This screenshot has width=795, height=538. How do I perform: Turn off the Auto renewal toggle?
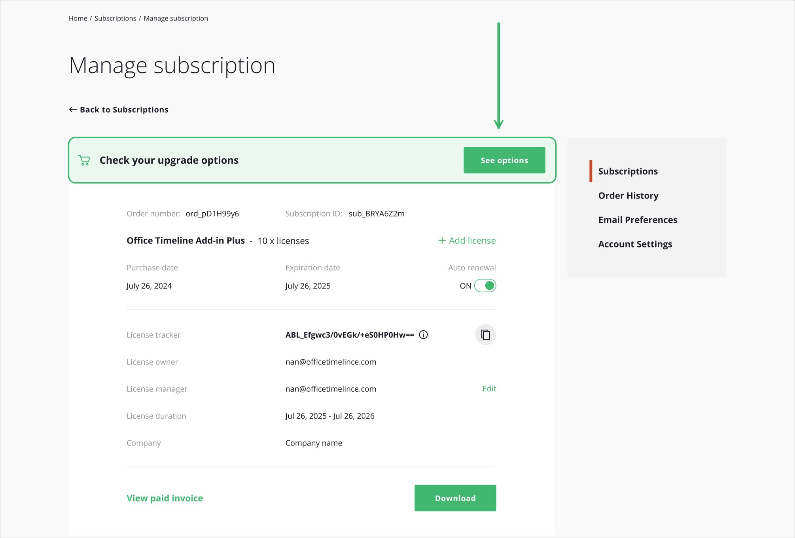coord(485,285)
